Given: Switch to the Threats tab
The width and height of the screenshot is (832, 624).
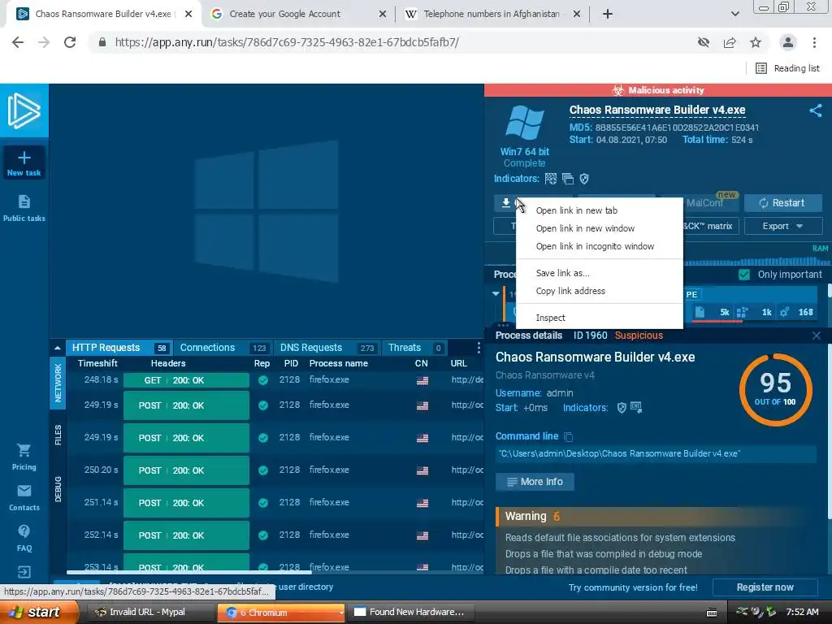Looking at the screenshot, I should (x=414, y=348).
